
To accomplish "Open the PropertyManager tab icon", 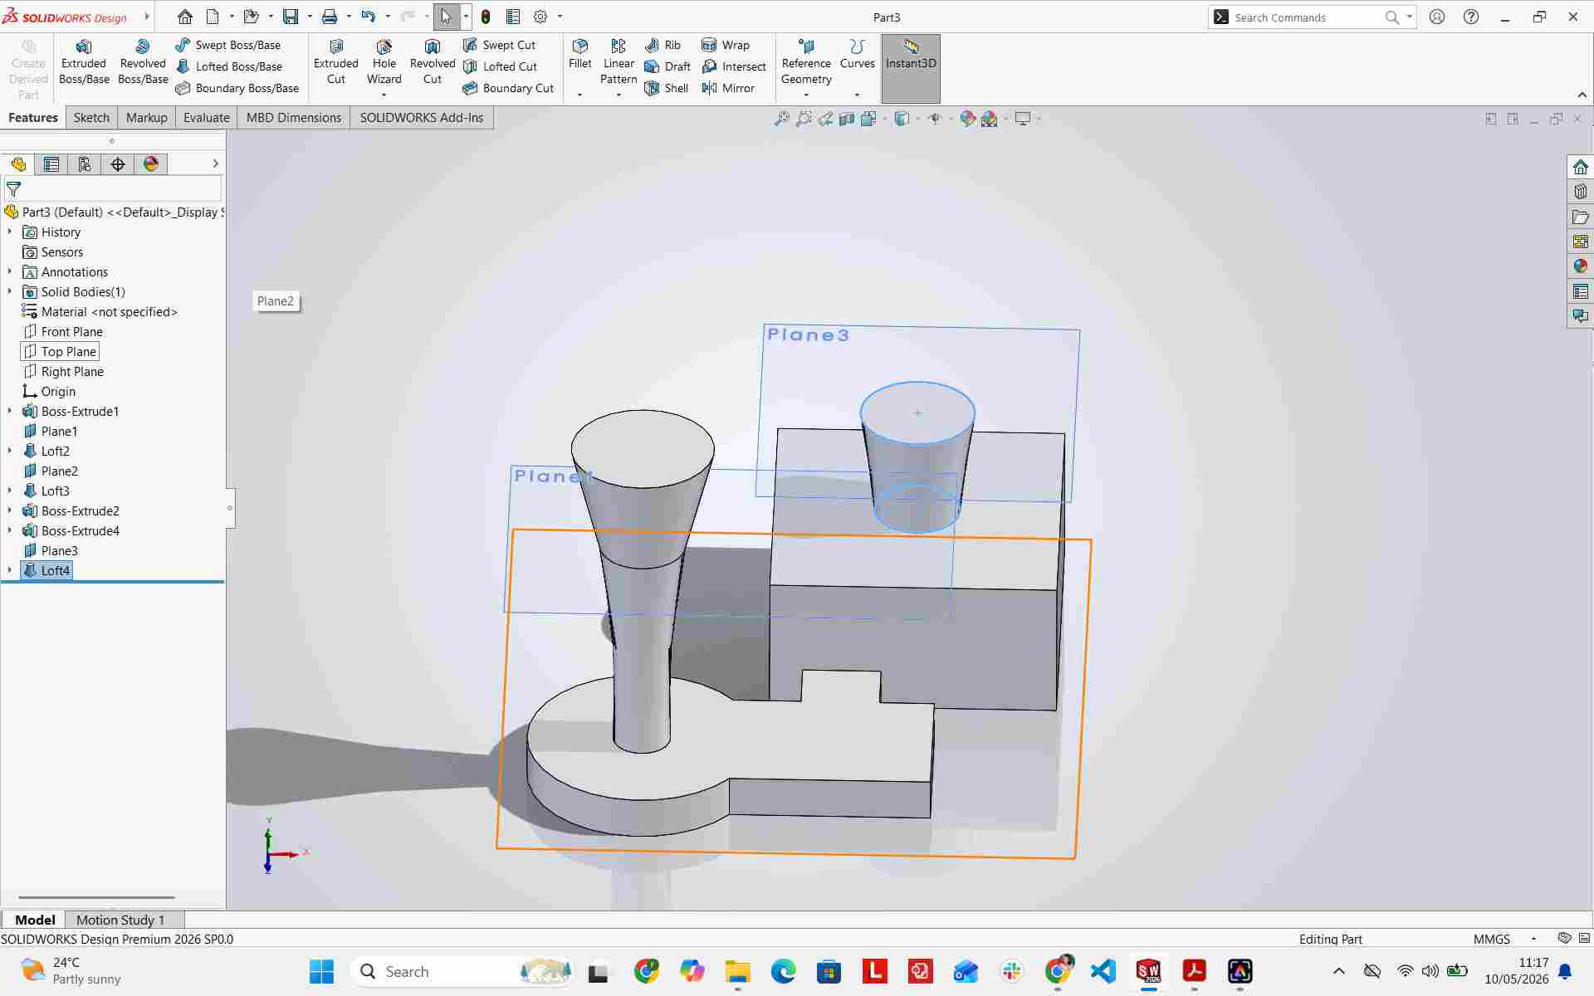I will click(51, 164).
